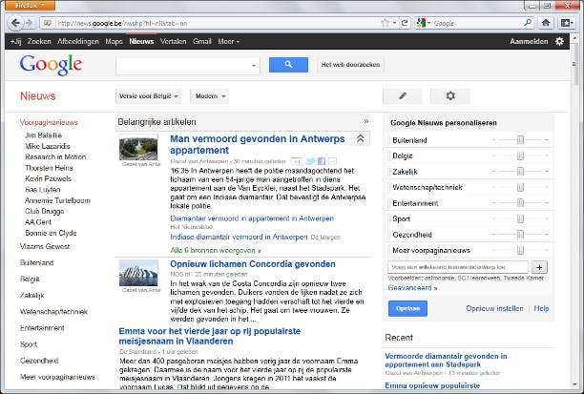Viewport: 584px width, 394px height.
Task: Open Maps in Google bar
Action: click(114, 41)
